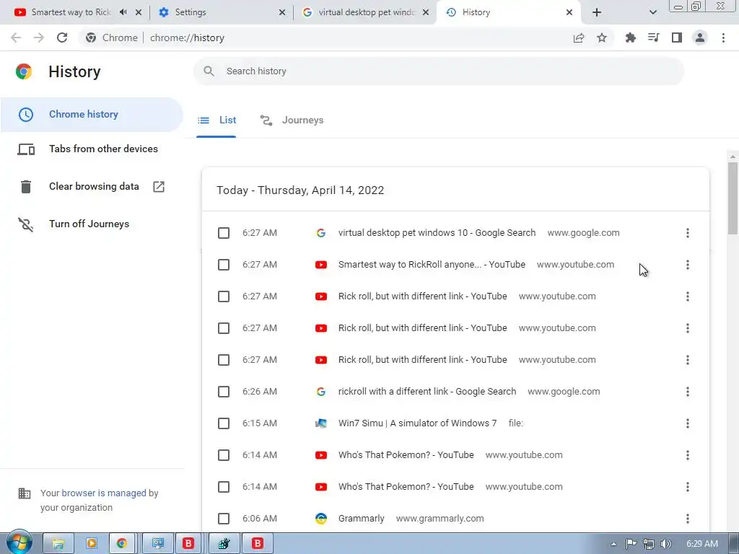Open the profile avatar icon

click(x=700, y=38)
